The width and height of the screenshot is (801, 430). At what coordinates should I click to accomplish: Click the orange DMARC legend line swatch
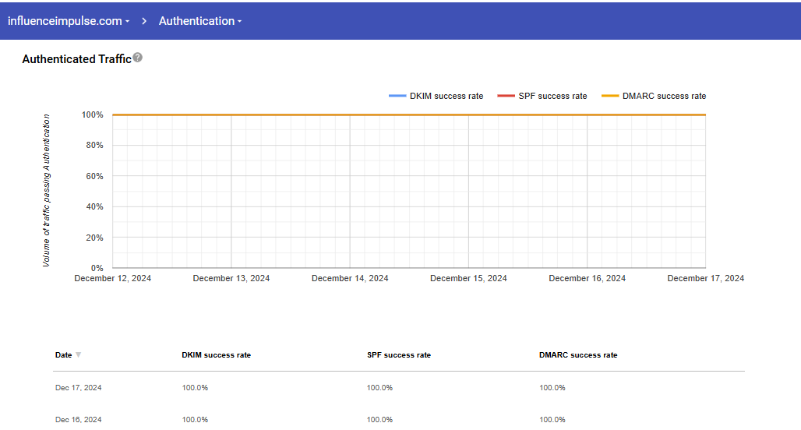tap(610, 97)
